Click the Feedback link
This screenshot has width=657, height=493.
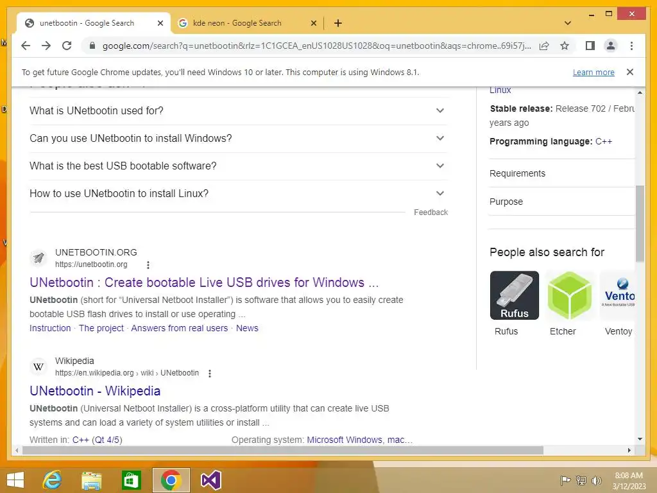[x=431, y=212]
